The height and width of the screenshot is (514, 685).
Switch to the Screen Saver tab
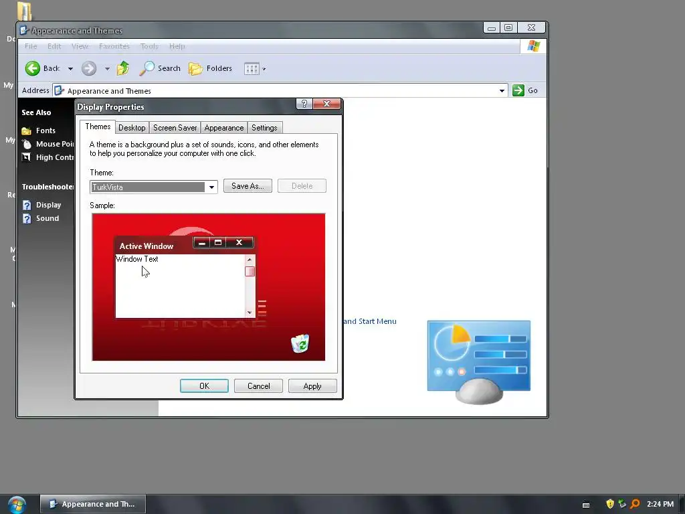pyautogui.click(x=175, y=128)
